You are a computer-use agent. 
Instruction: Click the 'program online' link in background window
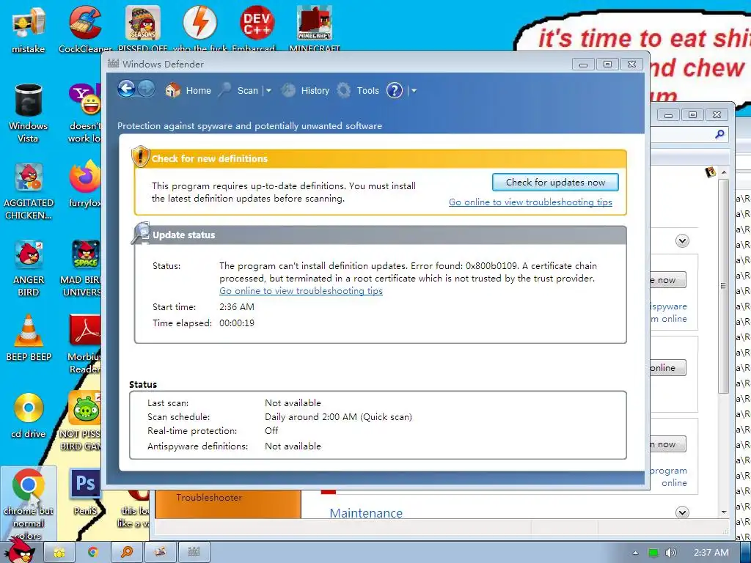tap(669, 476)
